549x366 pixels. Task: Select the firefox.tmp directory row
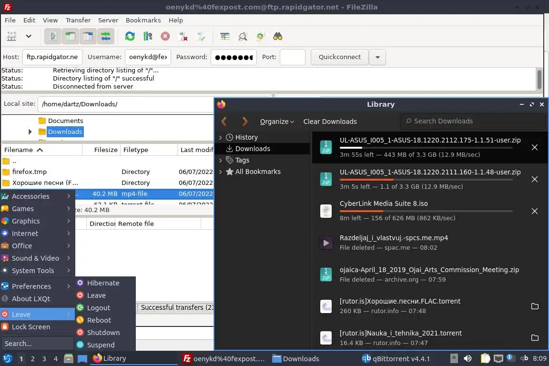click(107, 172)
